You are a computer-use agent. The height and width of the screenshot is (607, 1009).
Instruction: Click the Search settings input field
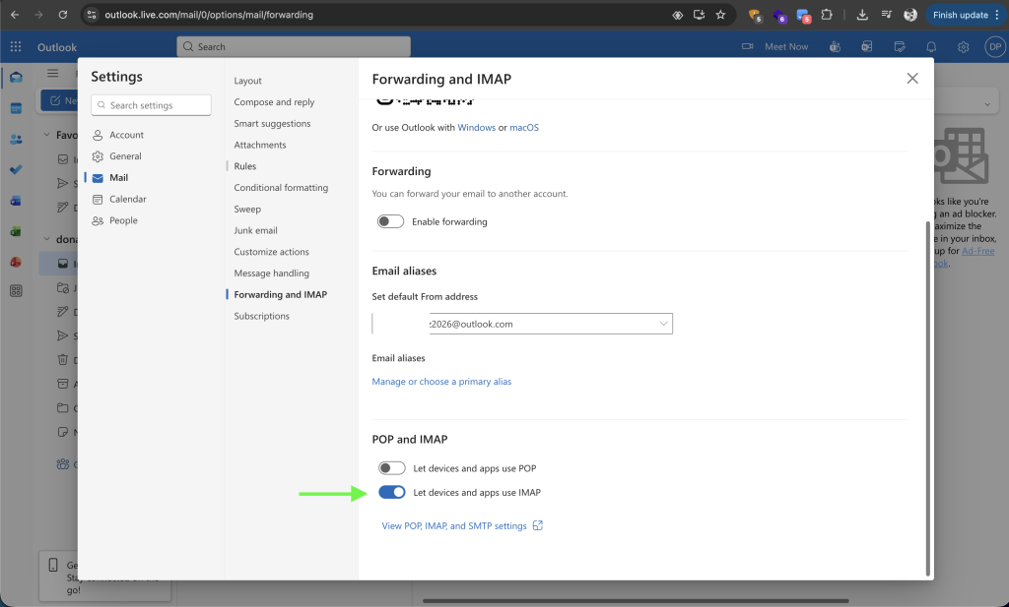[x=150, y=104]
